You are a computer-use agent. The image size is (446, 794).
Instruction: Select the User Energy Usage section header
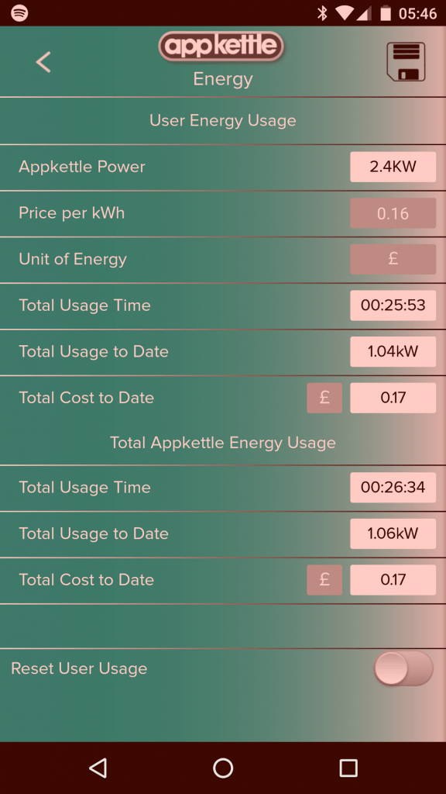tap(223, 120)
